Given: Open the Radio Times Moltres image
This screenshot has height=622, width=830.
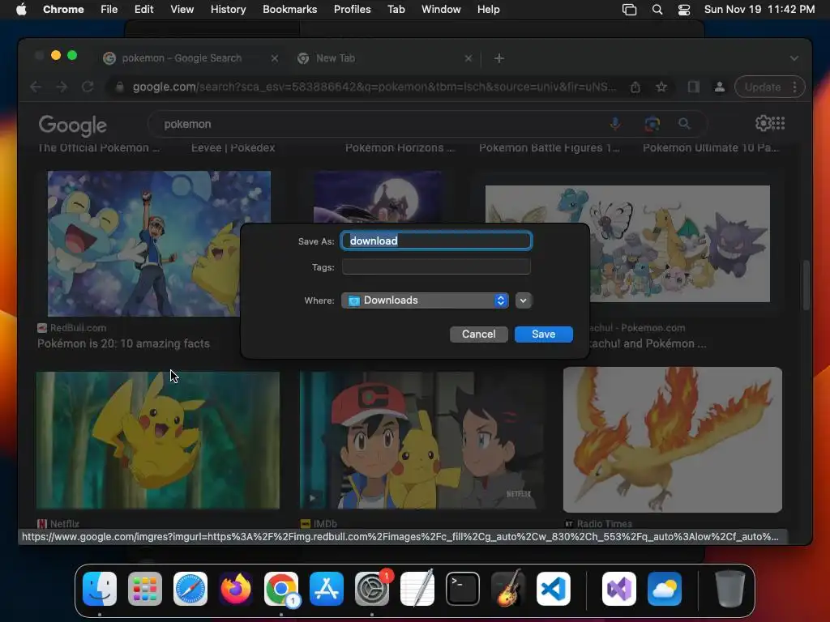Looking at the screenshot, I should (x=672, y=440).
